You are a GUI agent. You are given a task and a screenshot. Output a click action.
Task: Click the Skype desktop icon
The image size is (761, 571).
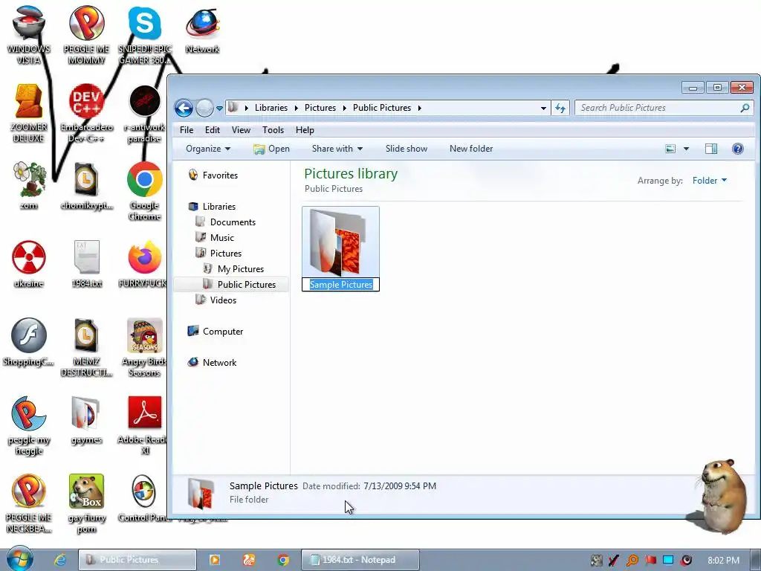(x=145, y=35)
